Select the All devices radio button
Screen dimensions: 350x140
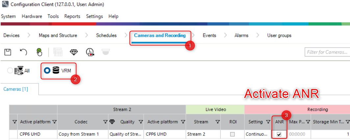(10, 71)
